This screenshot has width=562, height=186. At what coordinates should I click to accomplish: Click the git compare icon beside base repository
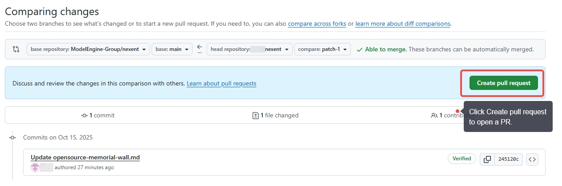click(16, 49)
